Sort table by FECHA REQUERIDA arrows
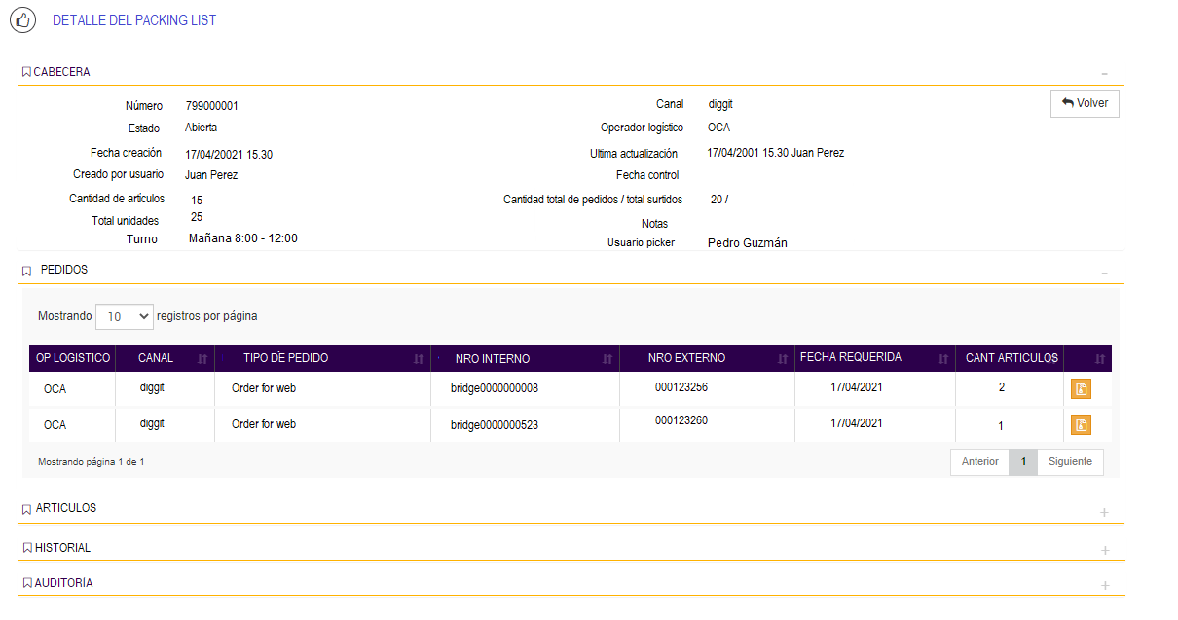This screenshot has width=1178, height=620. [x=943, y=359]
